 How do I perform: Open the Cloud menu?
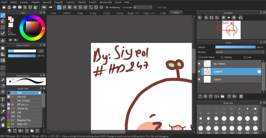pyautogui.click(x=118, y=2)
